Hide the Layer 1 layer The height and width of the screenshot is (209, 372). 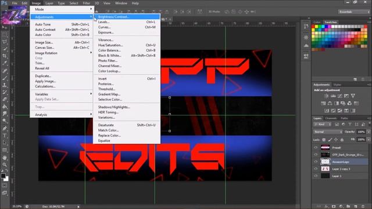316,176
